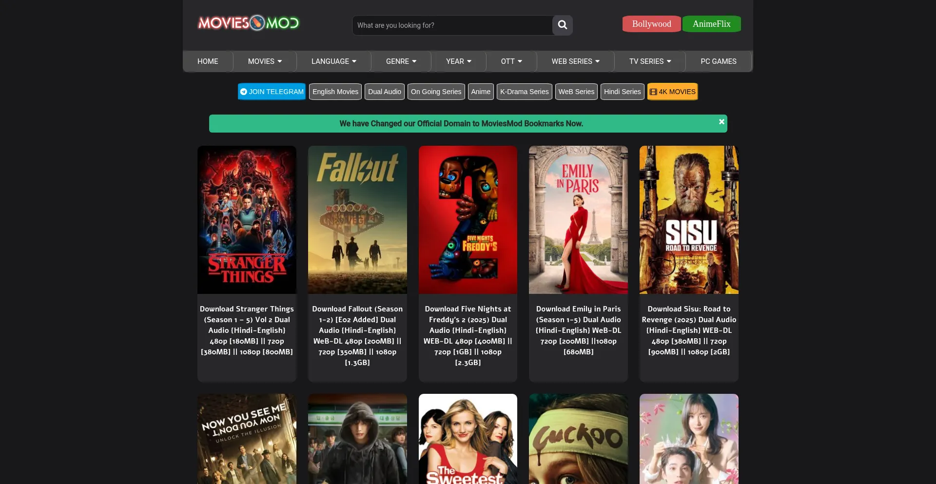Open Download Emily in Paris title link
936x484 pixels.
(579, 330)
